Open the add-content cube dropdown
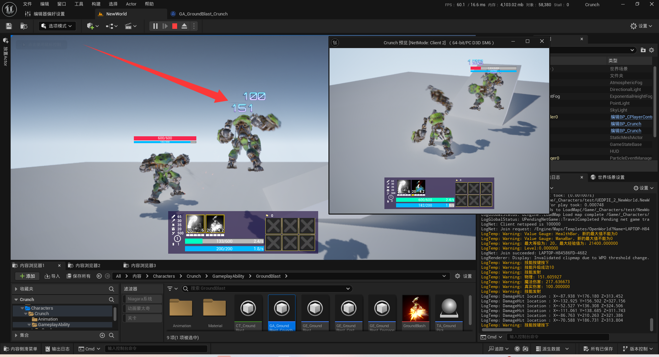Screen dimensions: 659x357 [x=93, y=26]
